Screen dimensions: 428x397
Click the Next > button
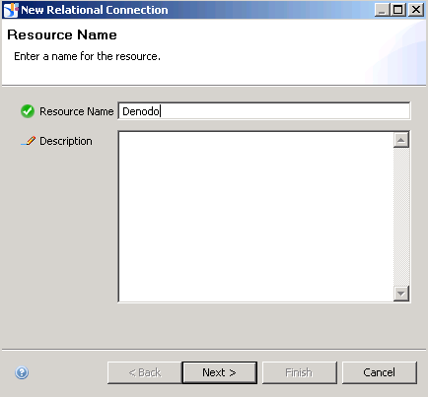coord(220,372)
